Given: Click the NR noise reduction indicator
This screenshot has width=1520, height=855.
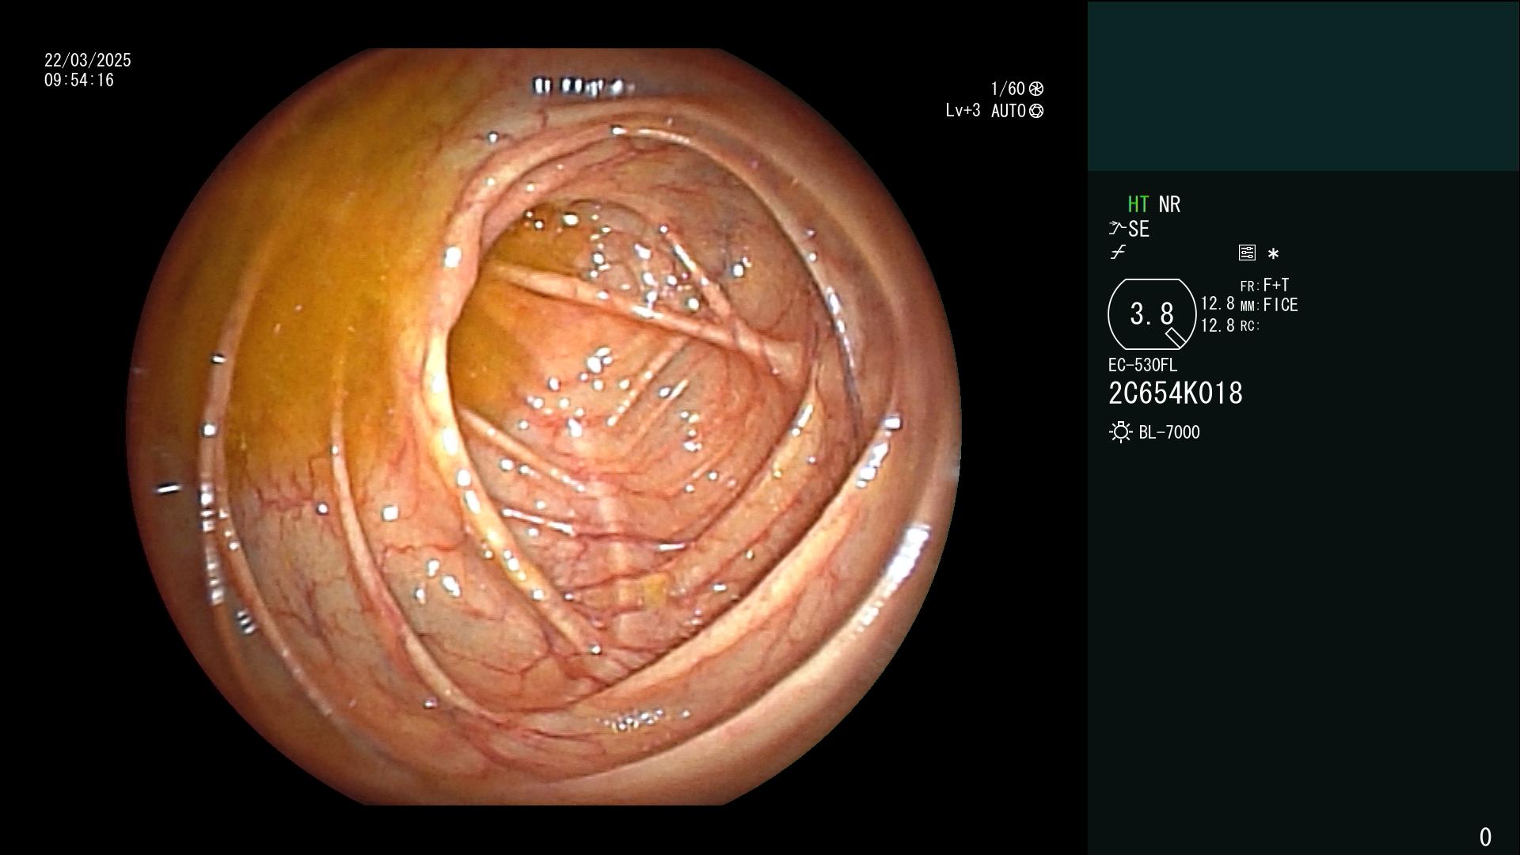Looking at the screenshot, I should click(x=1169, y=204).
